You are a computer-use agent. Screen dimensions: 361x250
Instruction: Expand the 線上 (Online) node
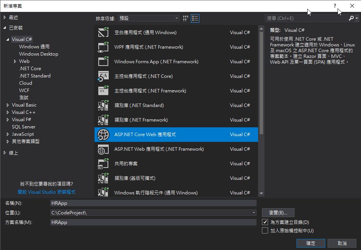(x=5, y=153)
